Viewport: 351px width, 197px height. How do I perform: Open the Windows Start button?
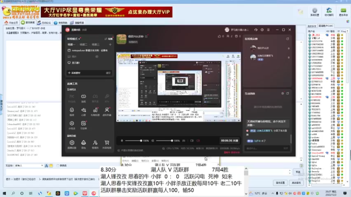point(4,193)
